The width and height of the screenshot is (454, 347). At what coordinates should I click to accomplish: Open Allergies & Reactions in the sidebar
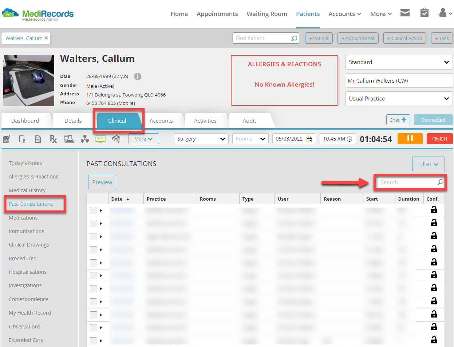coord(33,177)
